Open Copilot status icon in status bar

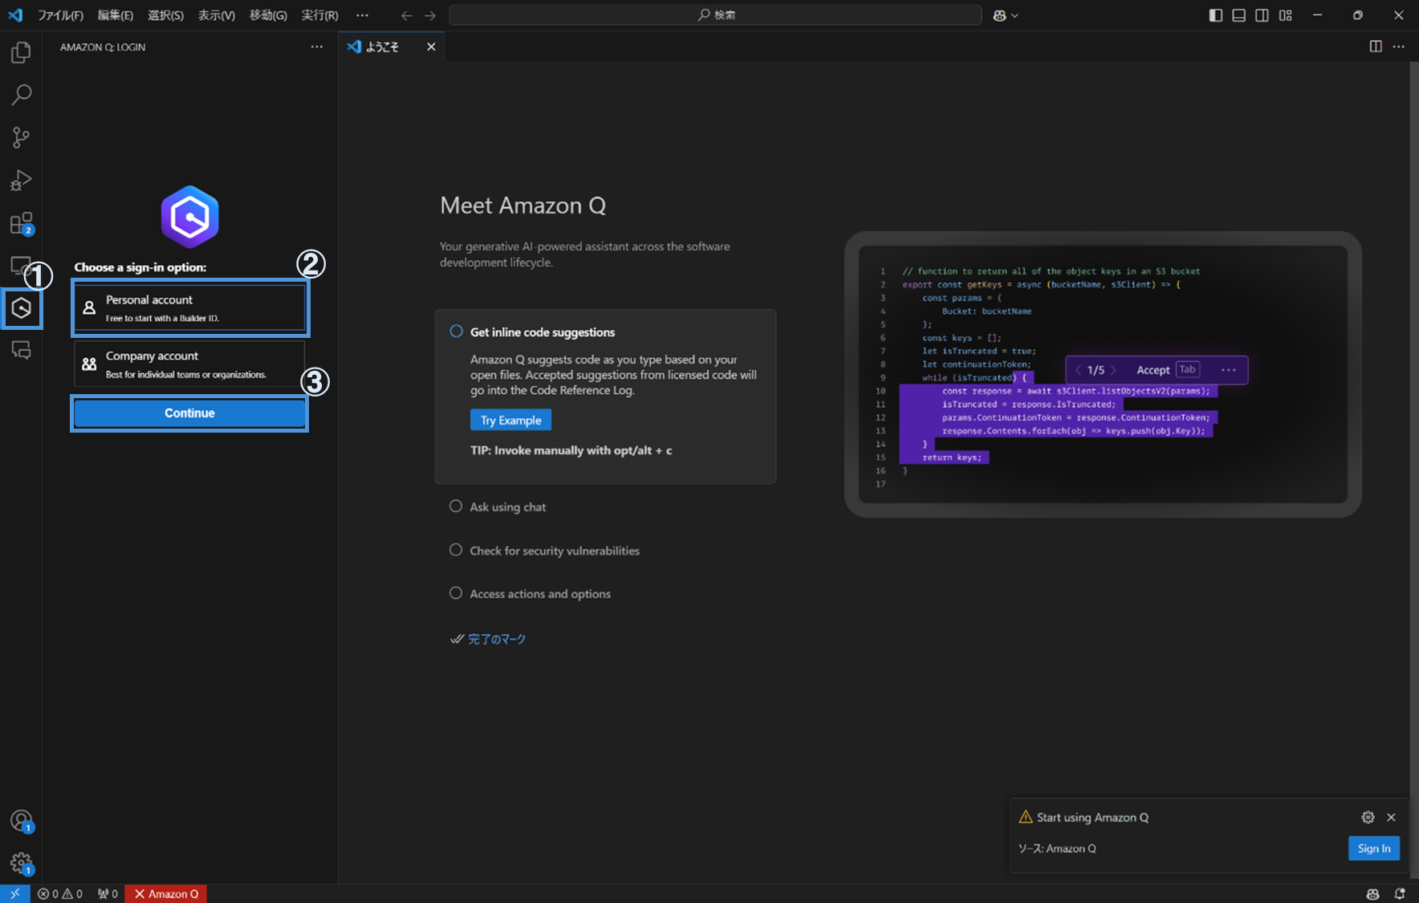pos(1372,893)
